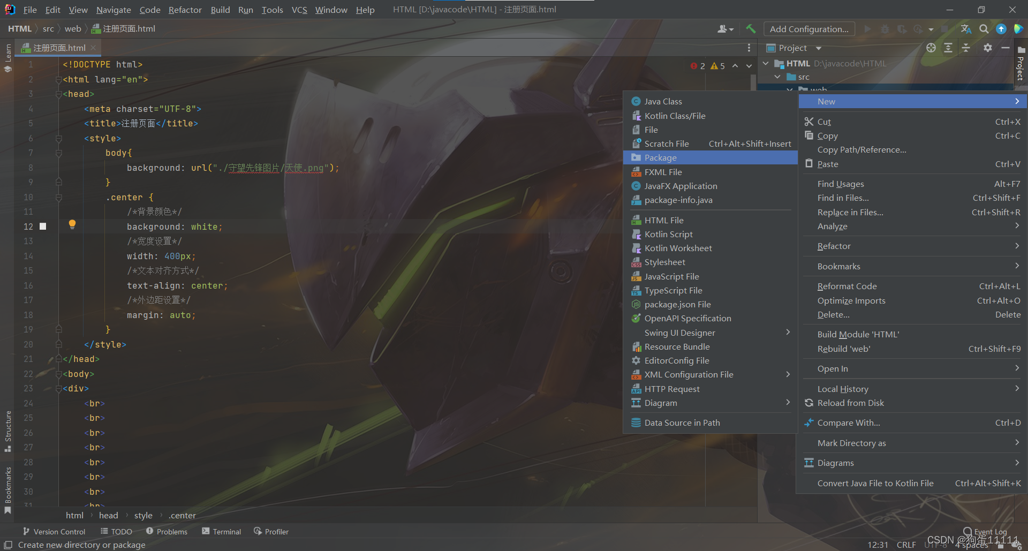This screenshot has height=551, width=1028.
Task: Open Project panel gear settings
Action: pyautogui.click(x=988, y=48)
